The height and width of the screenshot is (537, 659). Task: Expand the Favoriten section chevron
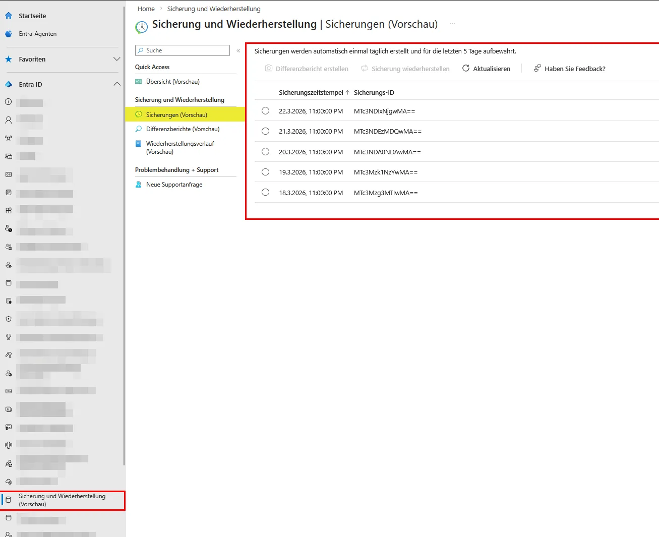coord(116,59)
